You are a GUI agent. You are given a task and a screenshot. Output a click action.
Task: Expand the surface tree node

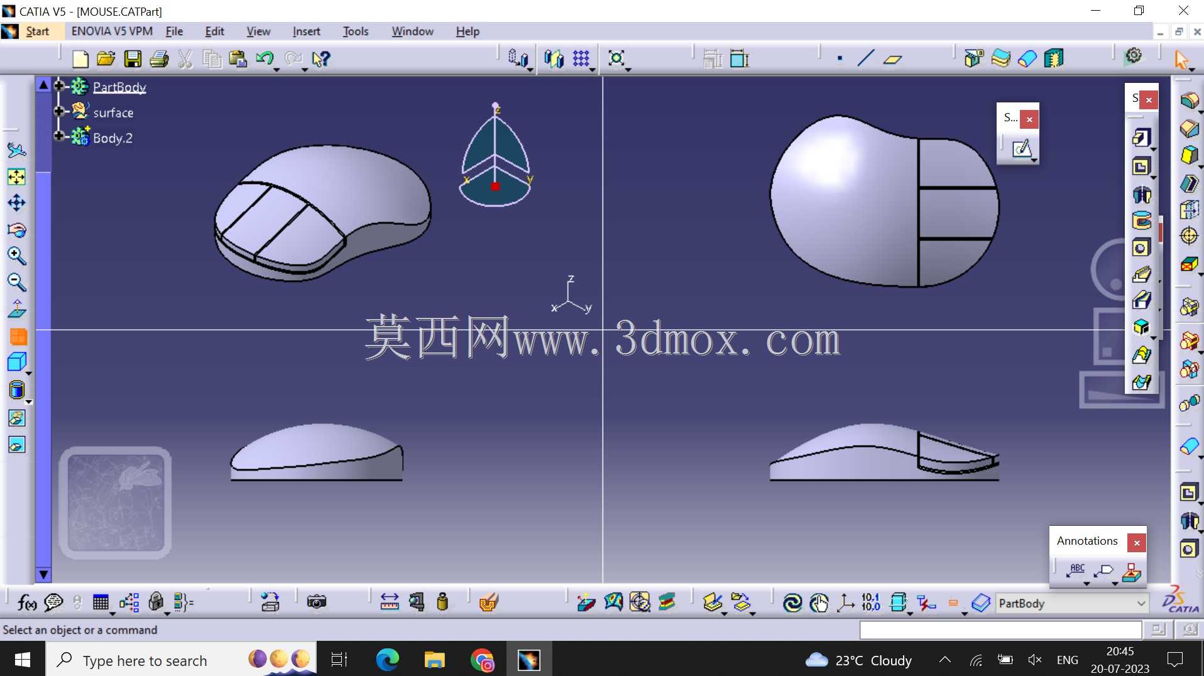(59, 111)
